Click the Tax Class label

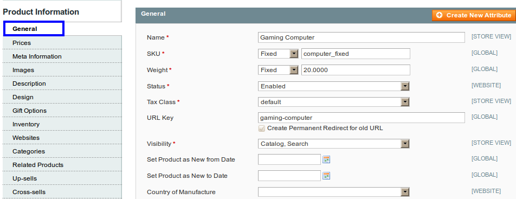click(161, 102)
